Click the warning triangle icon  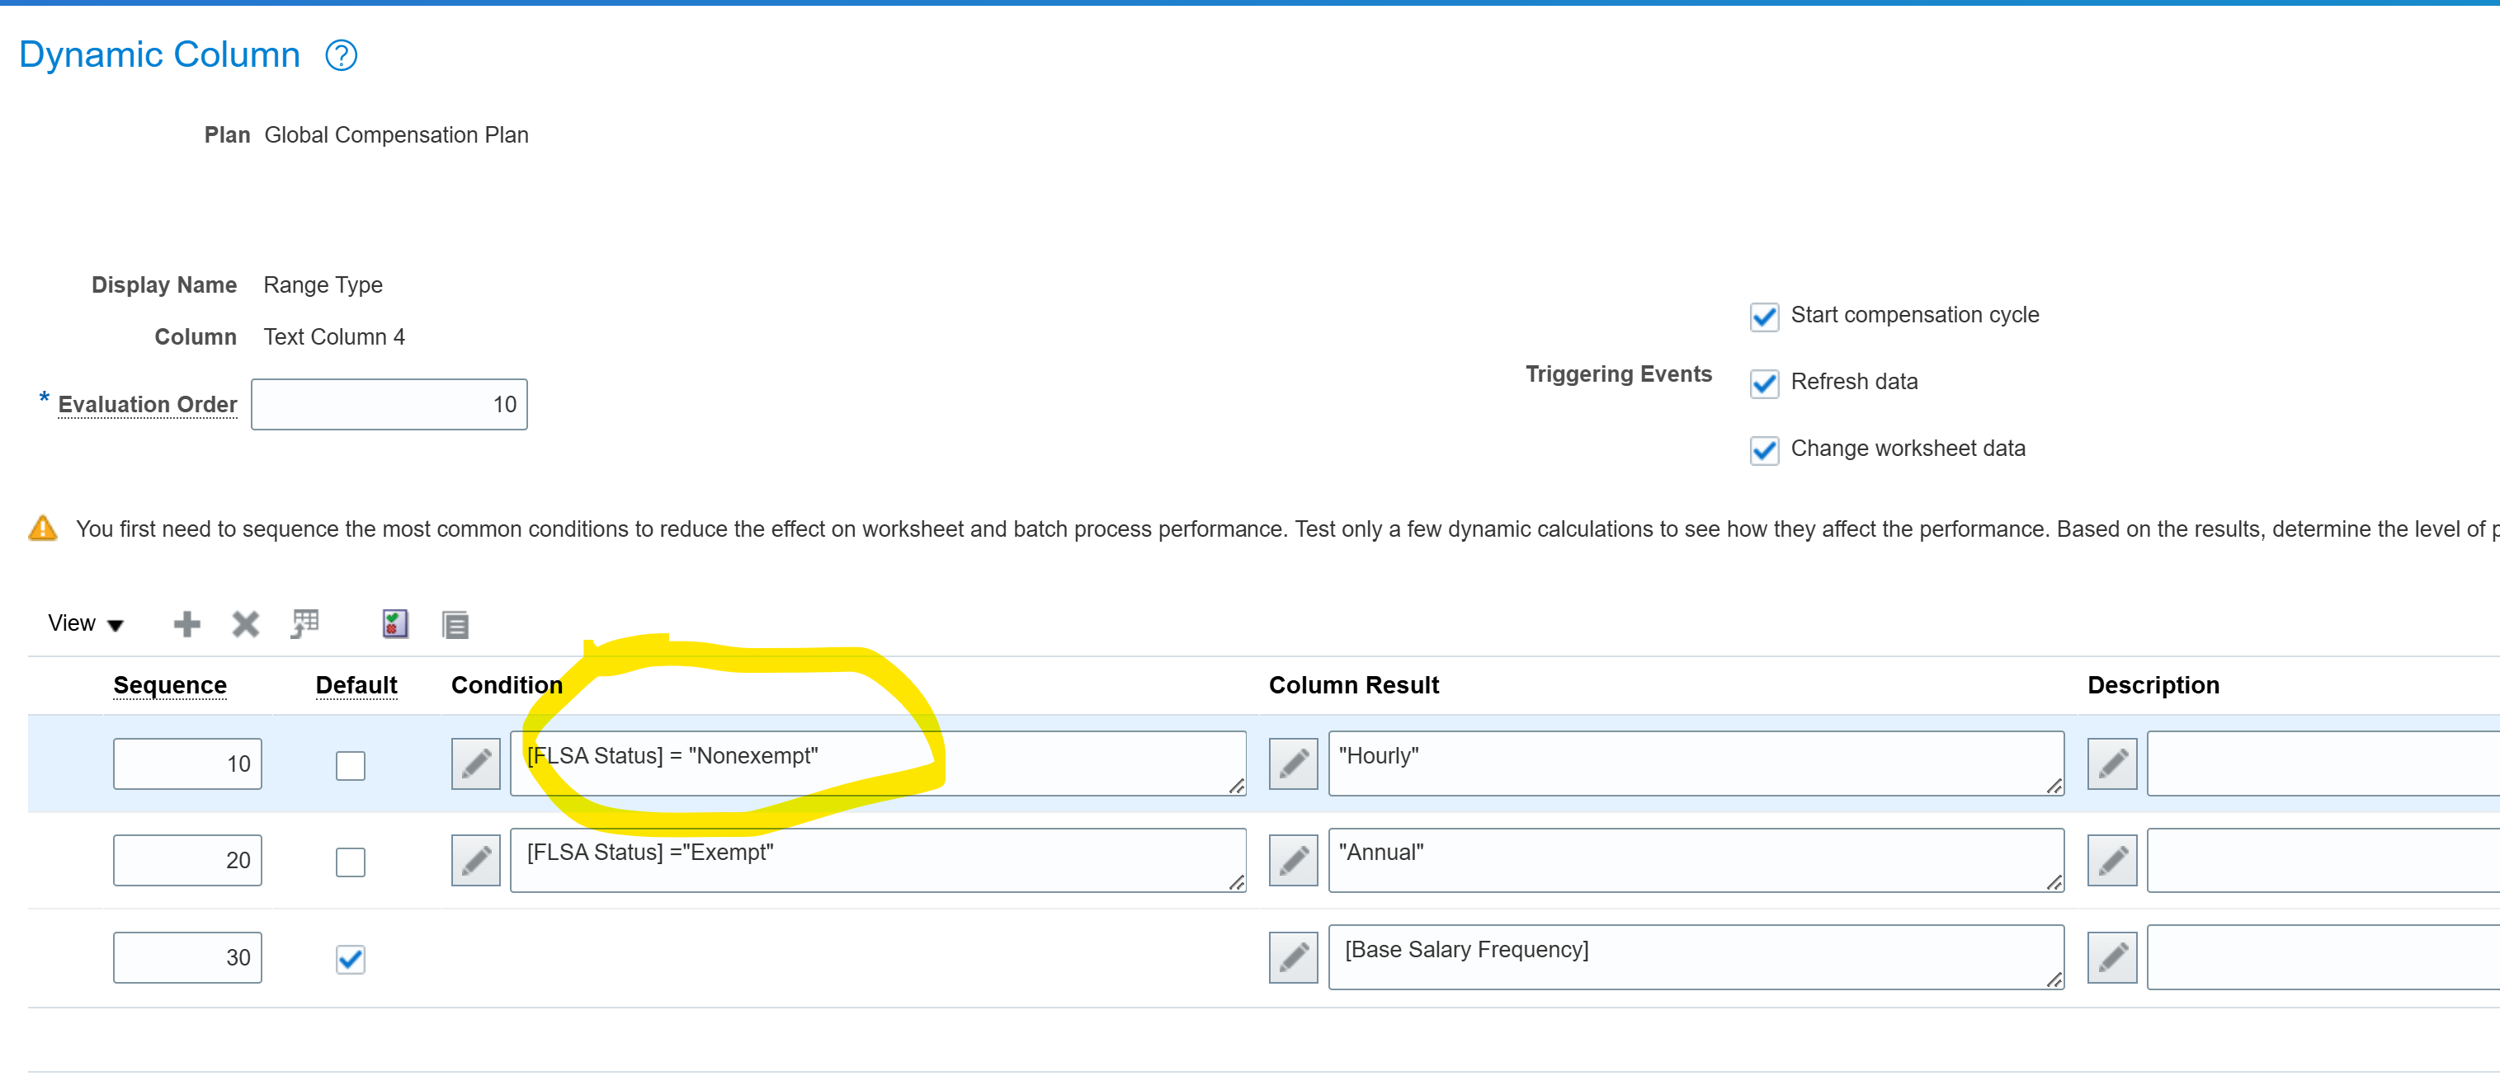pyautogui.click(x=43, y=528)
